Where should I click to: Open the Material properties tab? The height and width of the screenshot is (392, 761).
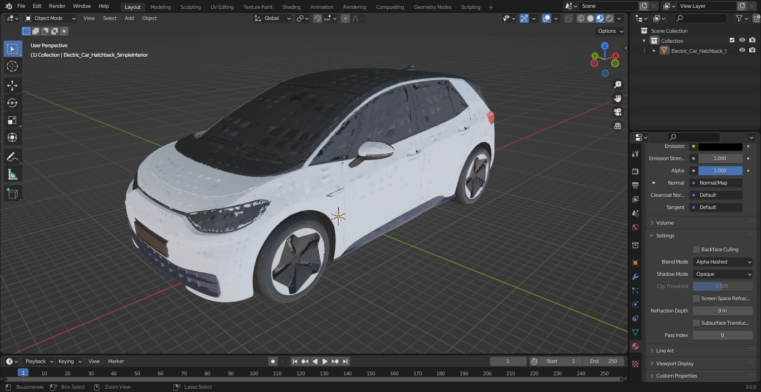pyautogui.click(x=635, y=346)
